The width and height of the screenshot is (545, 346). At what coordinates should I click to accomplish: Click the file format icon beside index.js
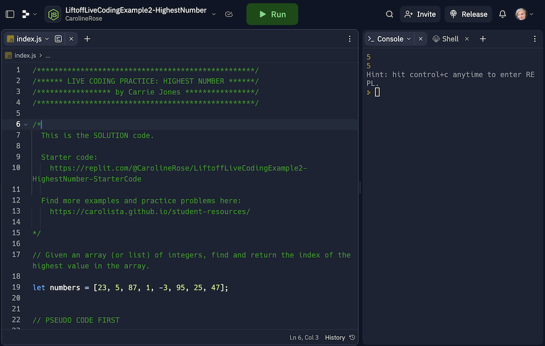coord(58,39)
